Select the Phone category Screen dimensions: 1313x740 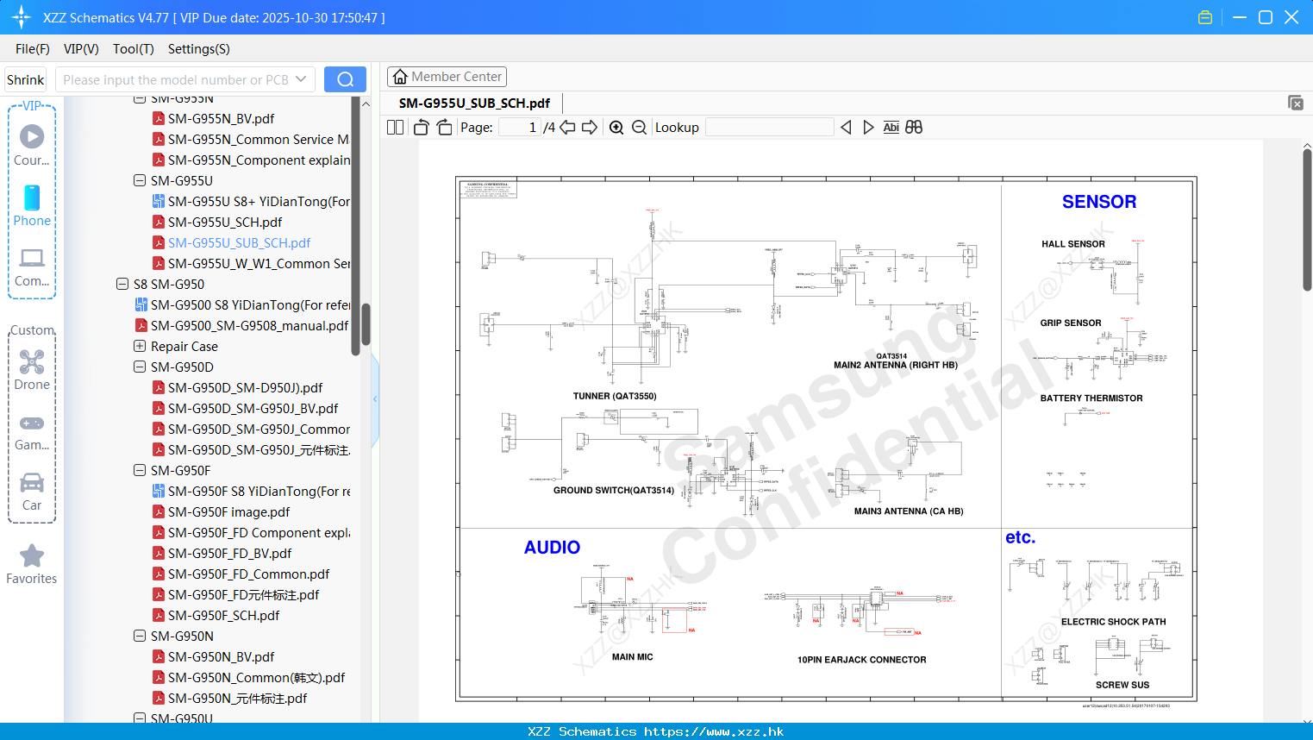point(32,205)
